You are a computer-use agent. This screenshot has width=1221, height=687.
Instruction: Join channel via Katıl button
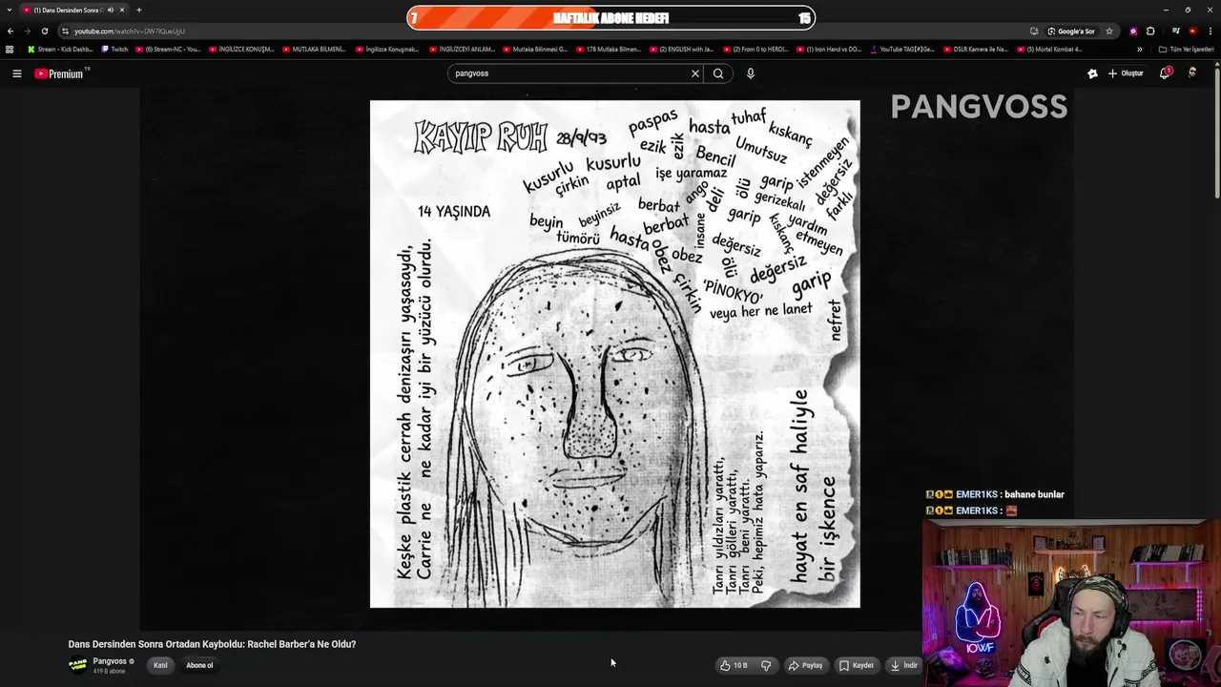160,665
